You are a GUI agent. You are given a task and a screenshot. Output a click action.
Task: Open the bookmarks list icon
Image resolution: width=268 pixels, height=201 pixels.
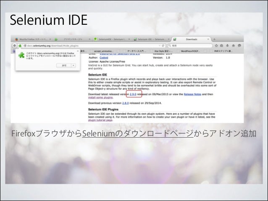(x=222, y=46)
